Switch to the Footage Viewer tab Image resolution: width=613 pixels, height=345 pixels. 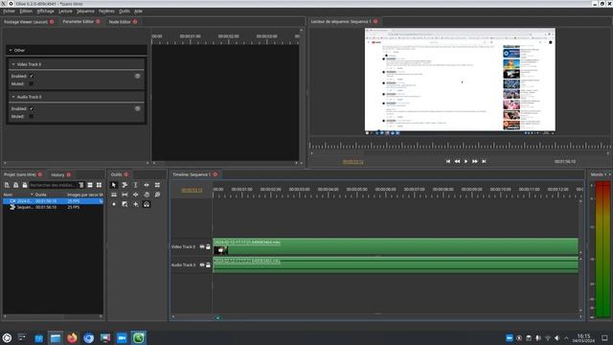tap(26, 22)
